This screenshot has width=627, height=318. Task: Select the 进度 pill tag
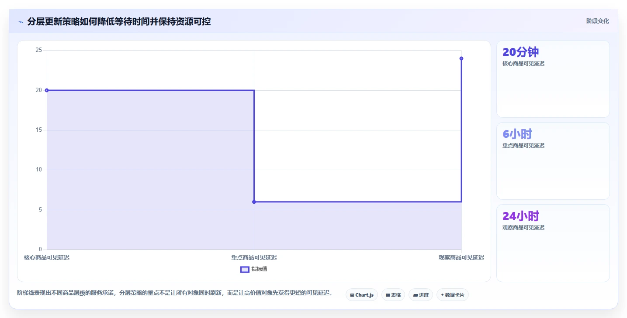(421, 295)
